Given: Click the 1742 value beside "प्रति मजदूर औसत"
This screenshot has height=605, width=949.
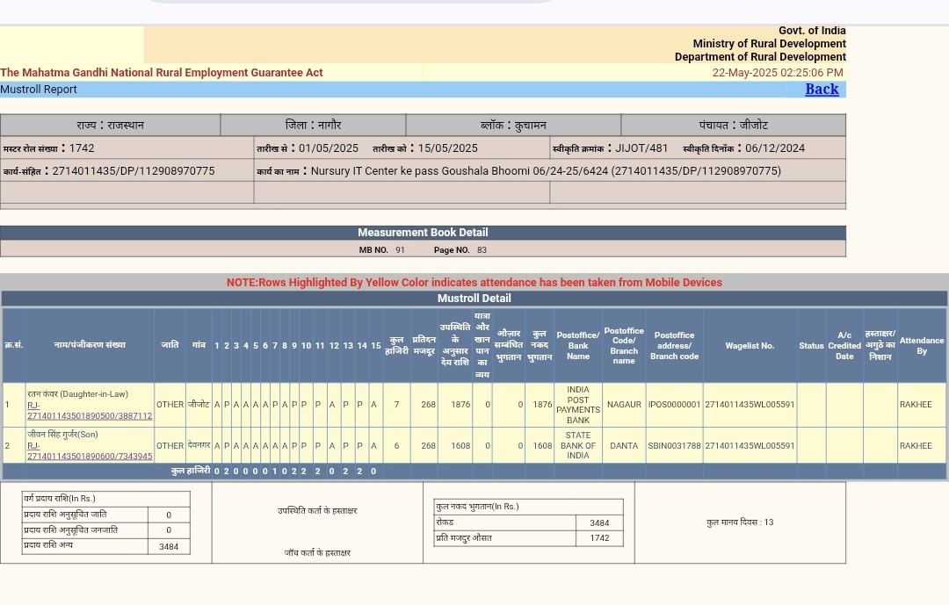Looking at the screenshot, I should point(599,538).
